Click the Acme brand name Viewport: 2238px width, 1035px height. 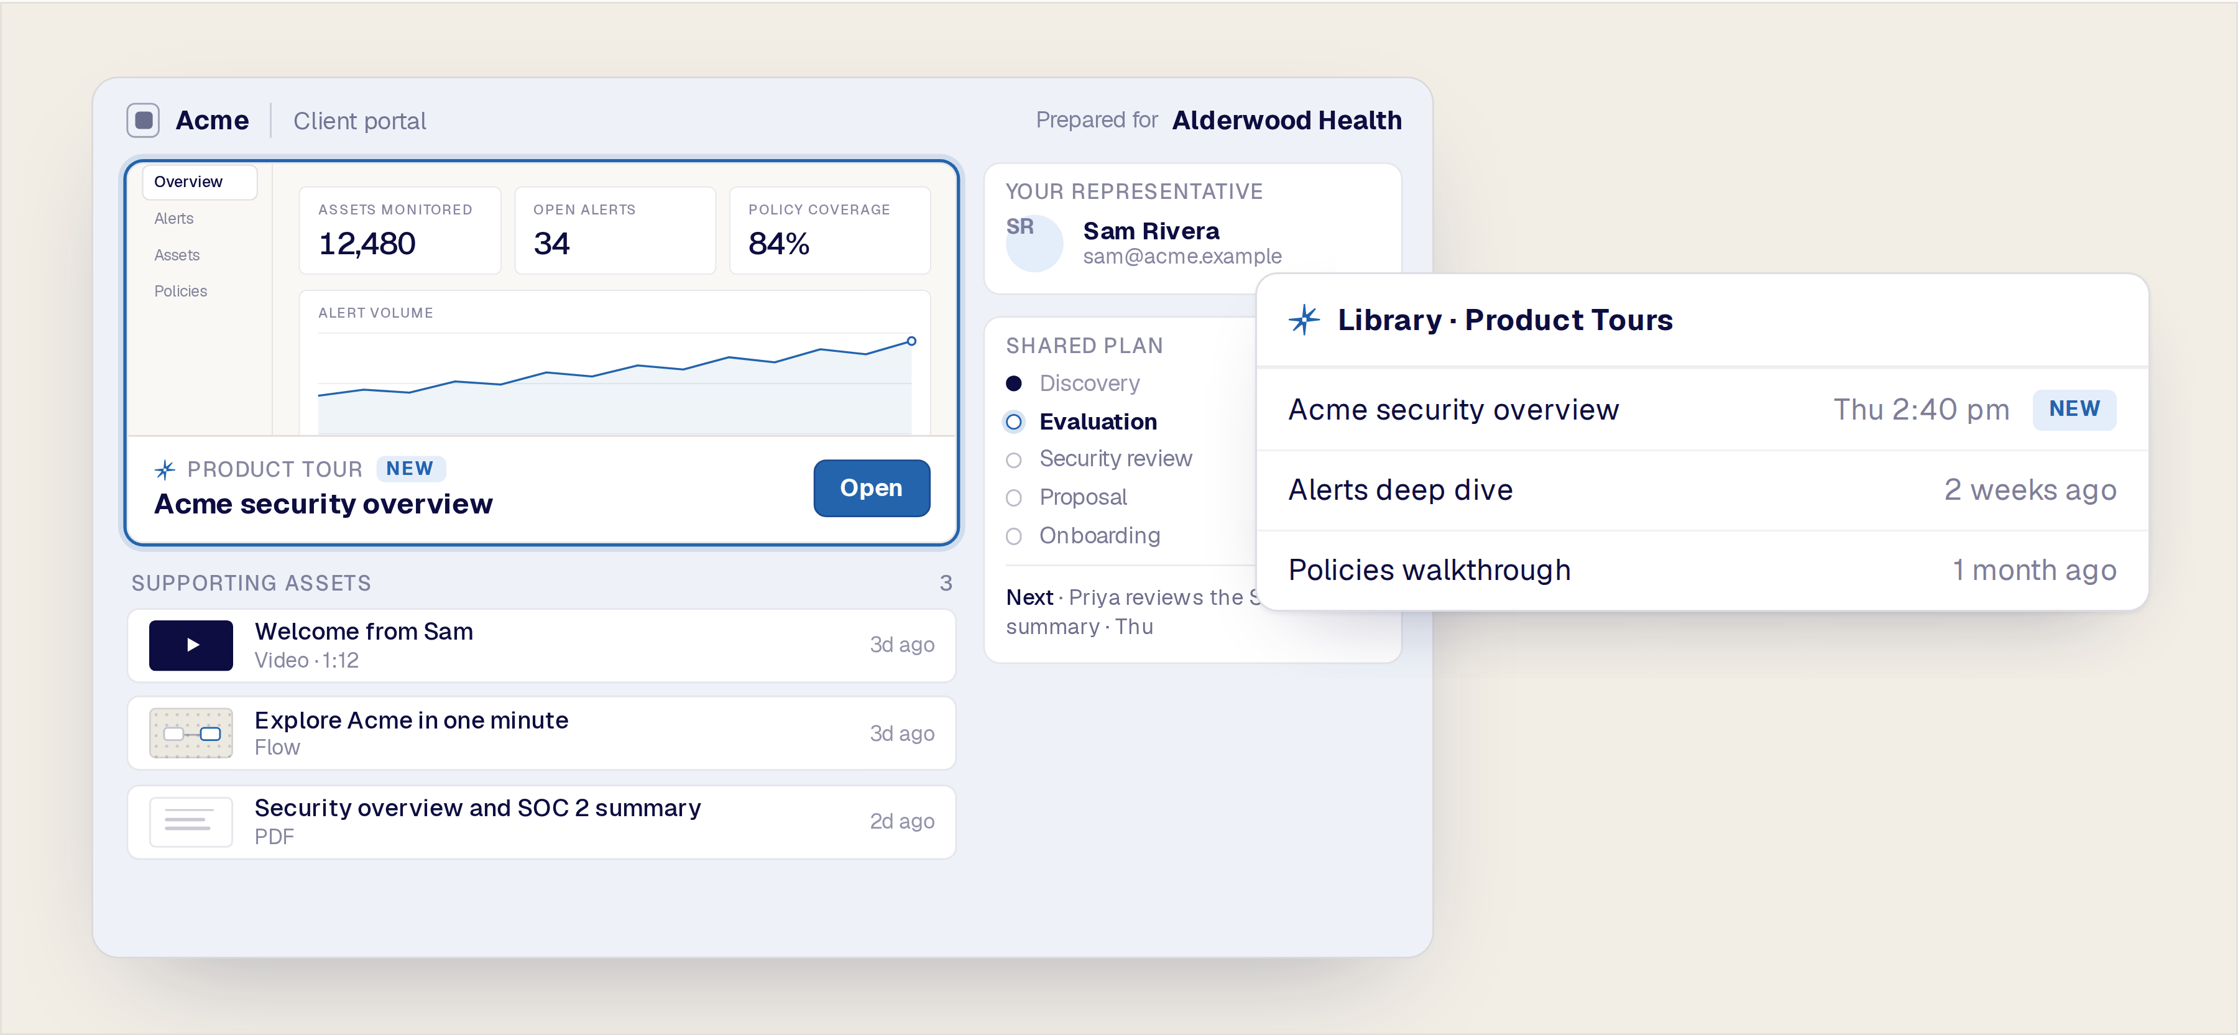(x=212, y=120)
